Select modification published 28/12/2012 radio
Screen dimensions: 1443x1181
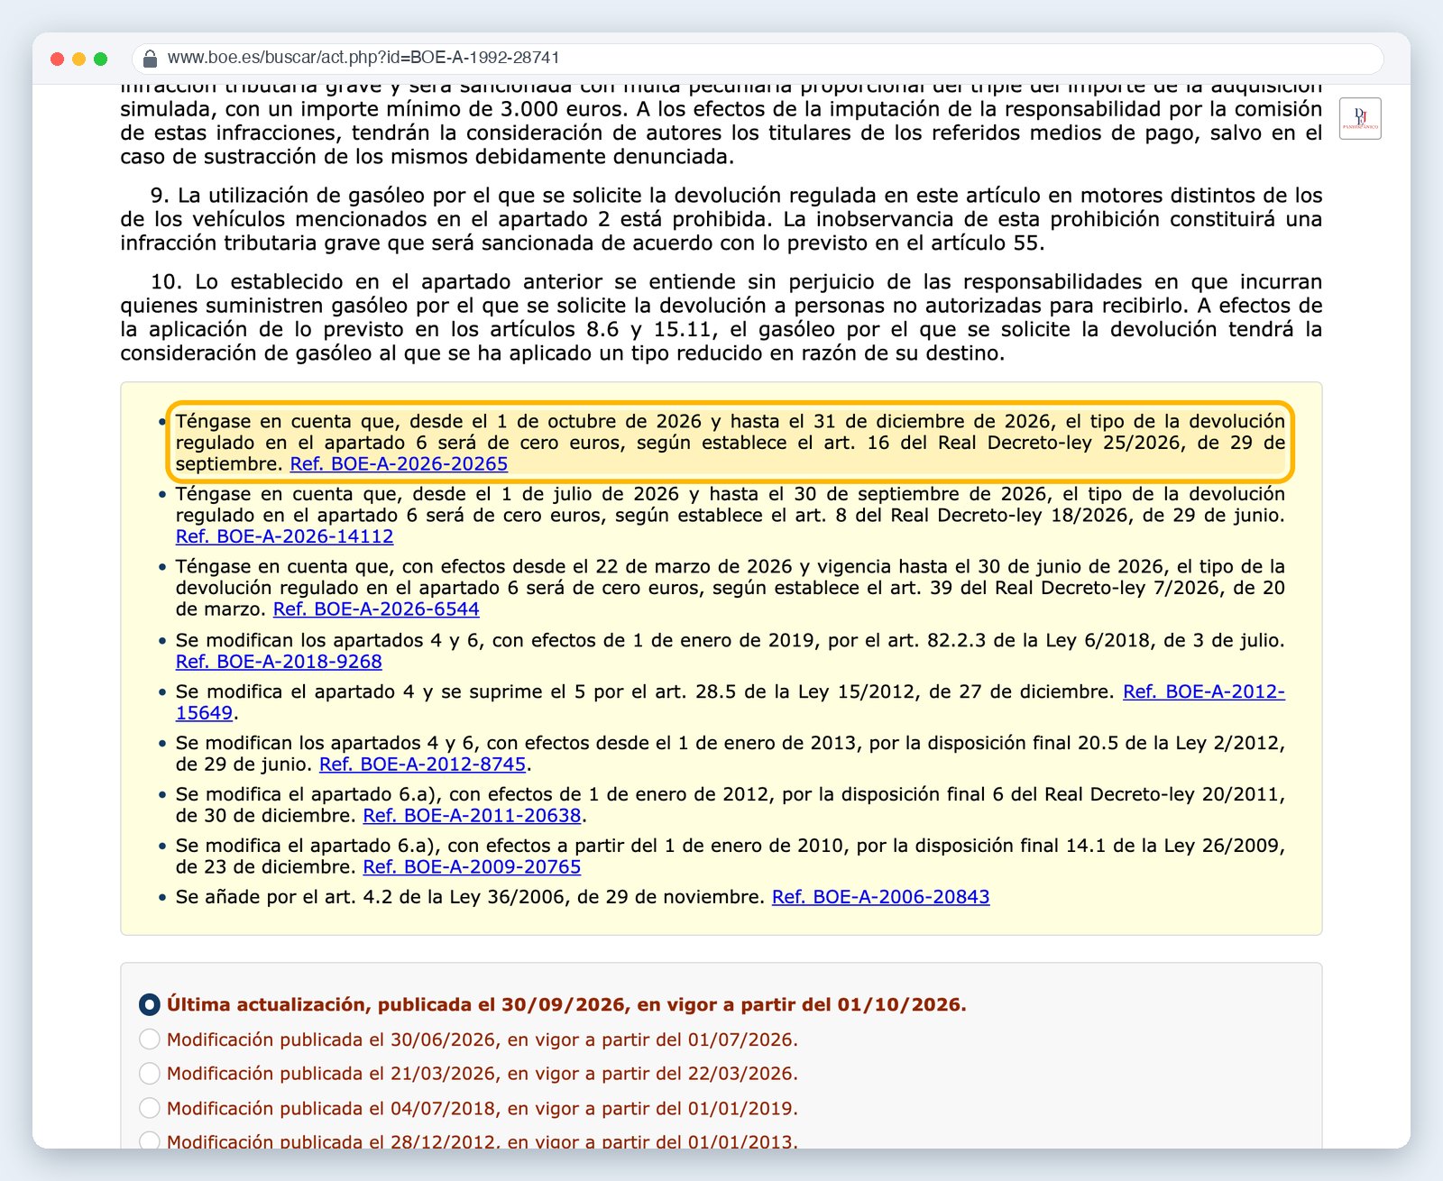click(150, 1141)
